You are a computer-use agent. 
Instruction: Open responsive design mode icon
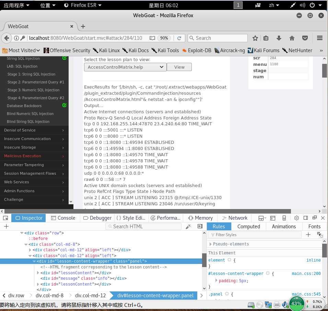tap(284, 218)
